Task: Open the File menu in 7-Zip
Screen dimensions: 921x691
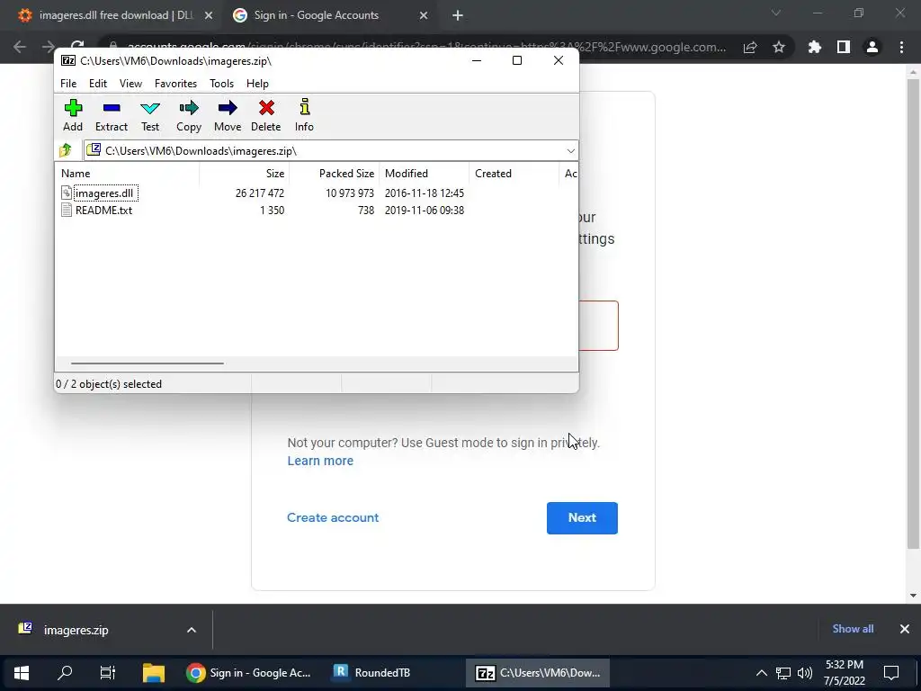Action: tap(68, 84)
